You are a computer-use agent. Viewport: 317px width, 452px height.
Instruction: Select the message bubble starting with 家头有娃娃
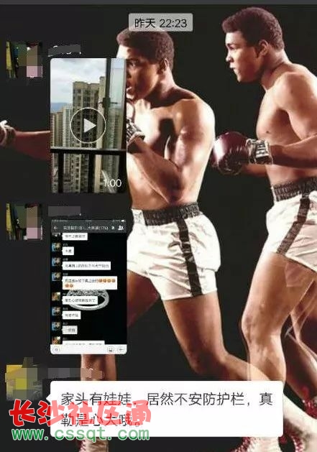pyautogui.click(x=167, y=409)
